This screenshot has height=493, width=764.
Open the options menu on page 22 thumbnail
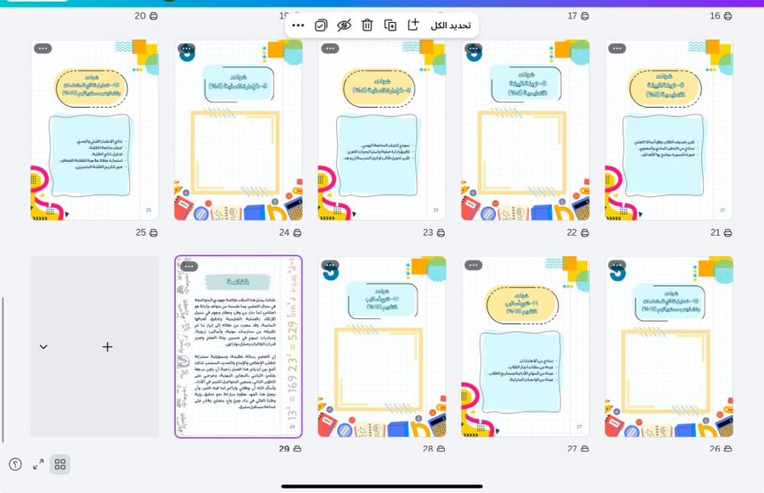tap(473, 48)
